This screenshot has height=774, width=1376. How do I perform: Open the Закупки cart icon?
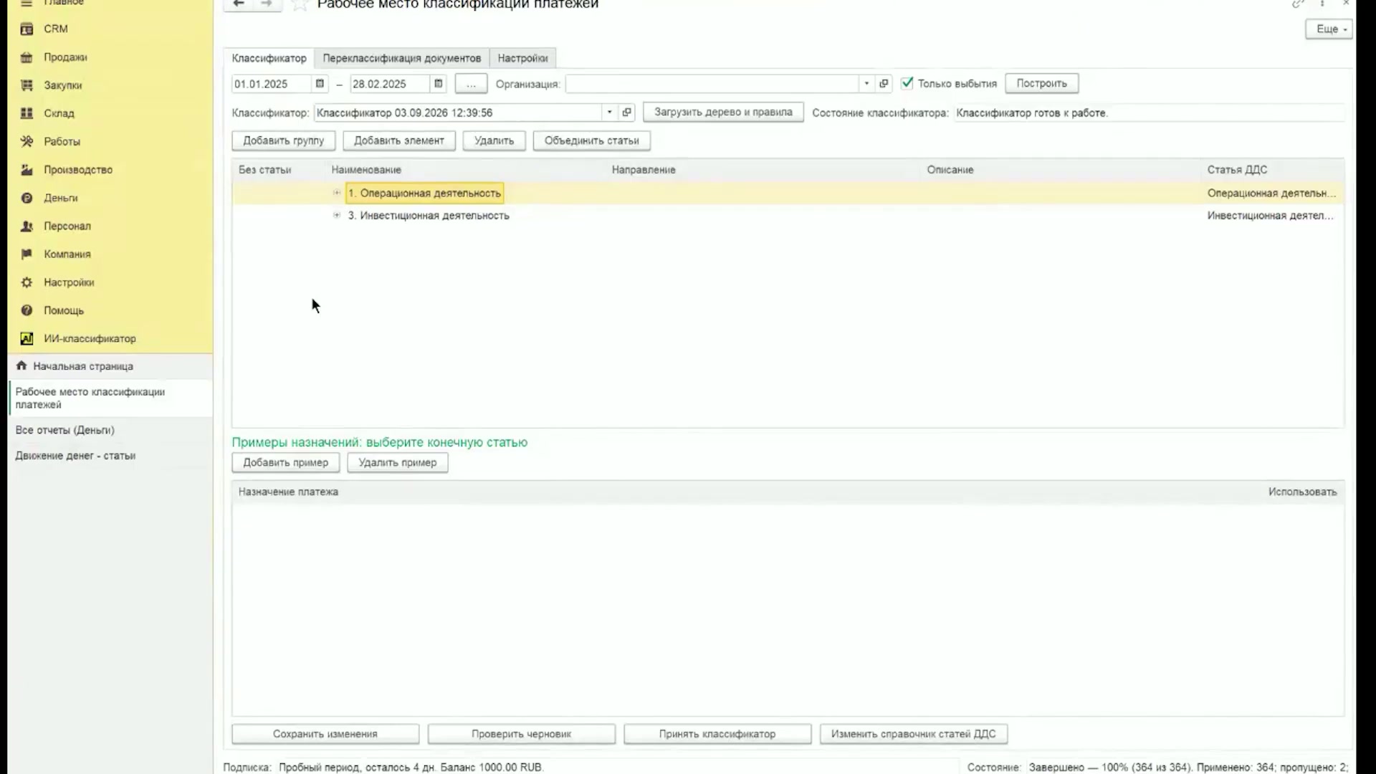27,85
